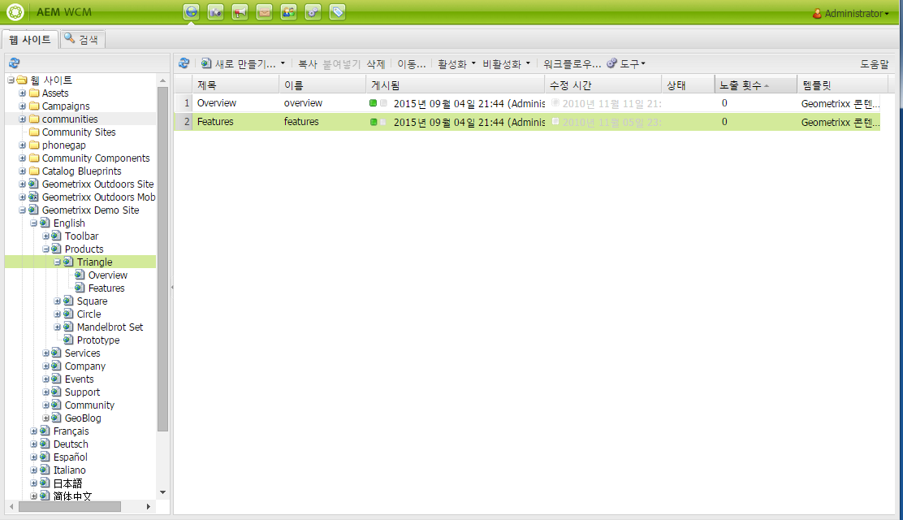
Task: Click the 검색 magnifier icon
Action: click(x=69, y=38)
